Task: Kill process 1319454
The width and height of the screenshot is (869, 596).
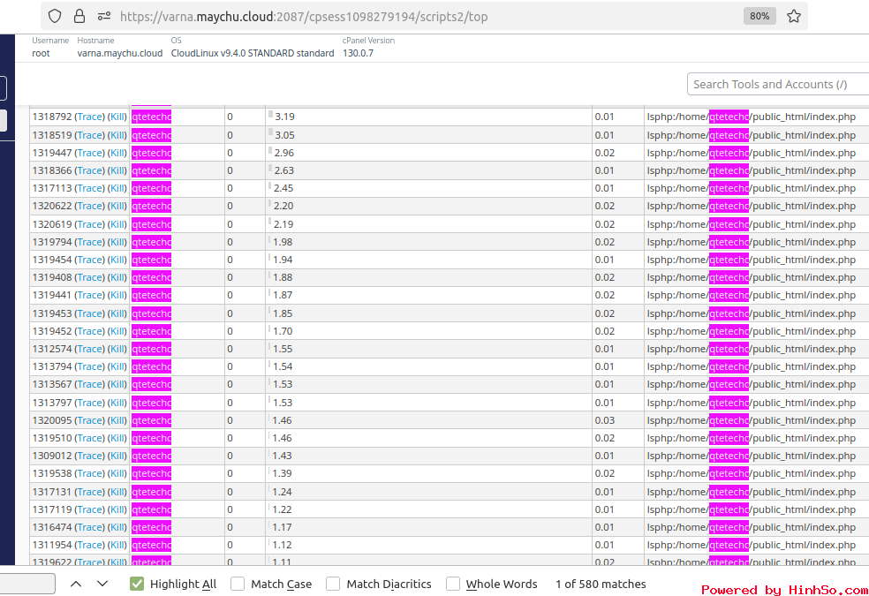Action: click(117, 260)
